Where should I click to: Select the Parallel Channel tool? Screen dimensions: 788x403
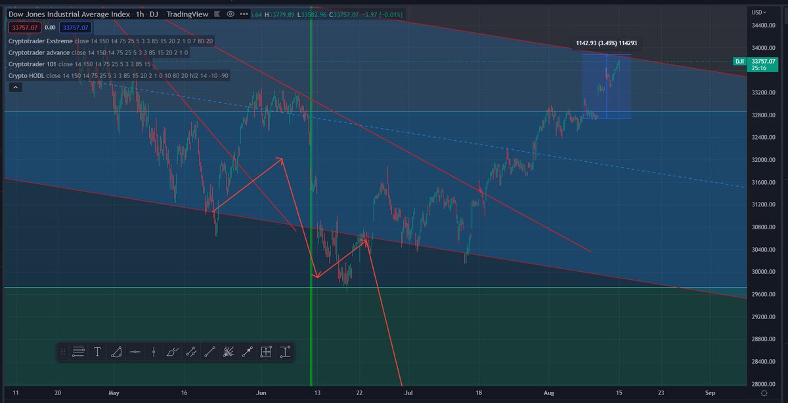191,352
